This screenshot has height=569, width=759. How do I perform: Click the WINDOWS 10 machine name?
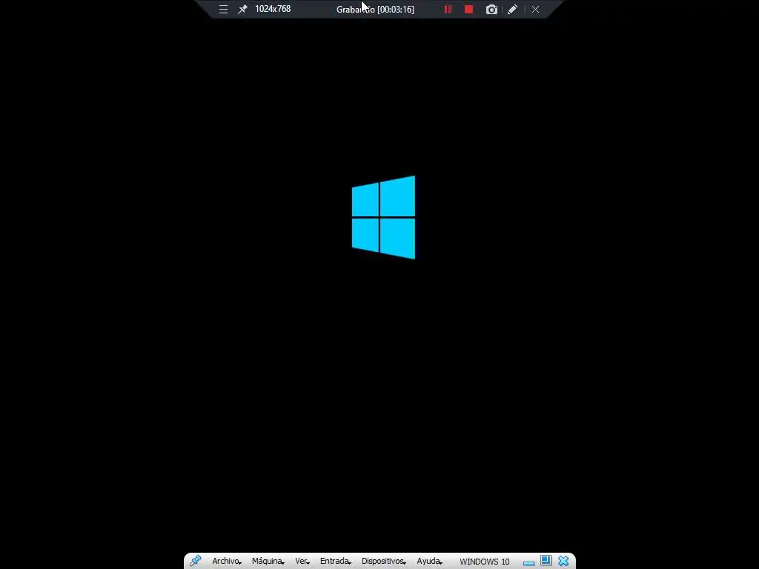click(485, 562)
